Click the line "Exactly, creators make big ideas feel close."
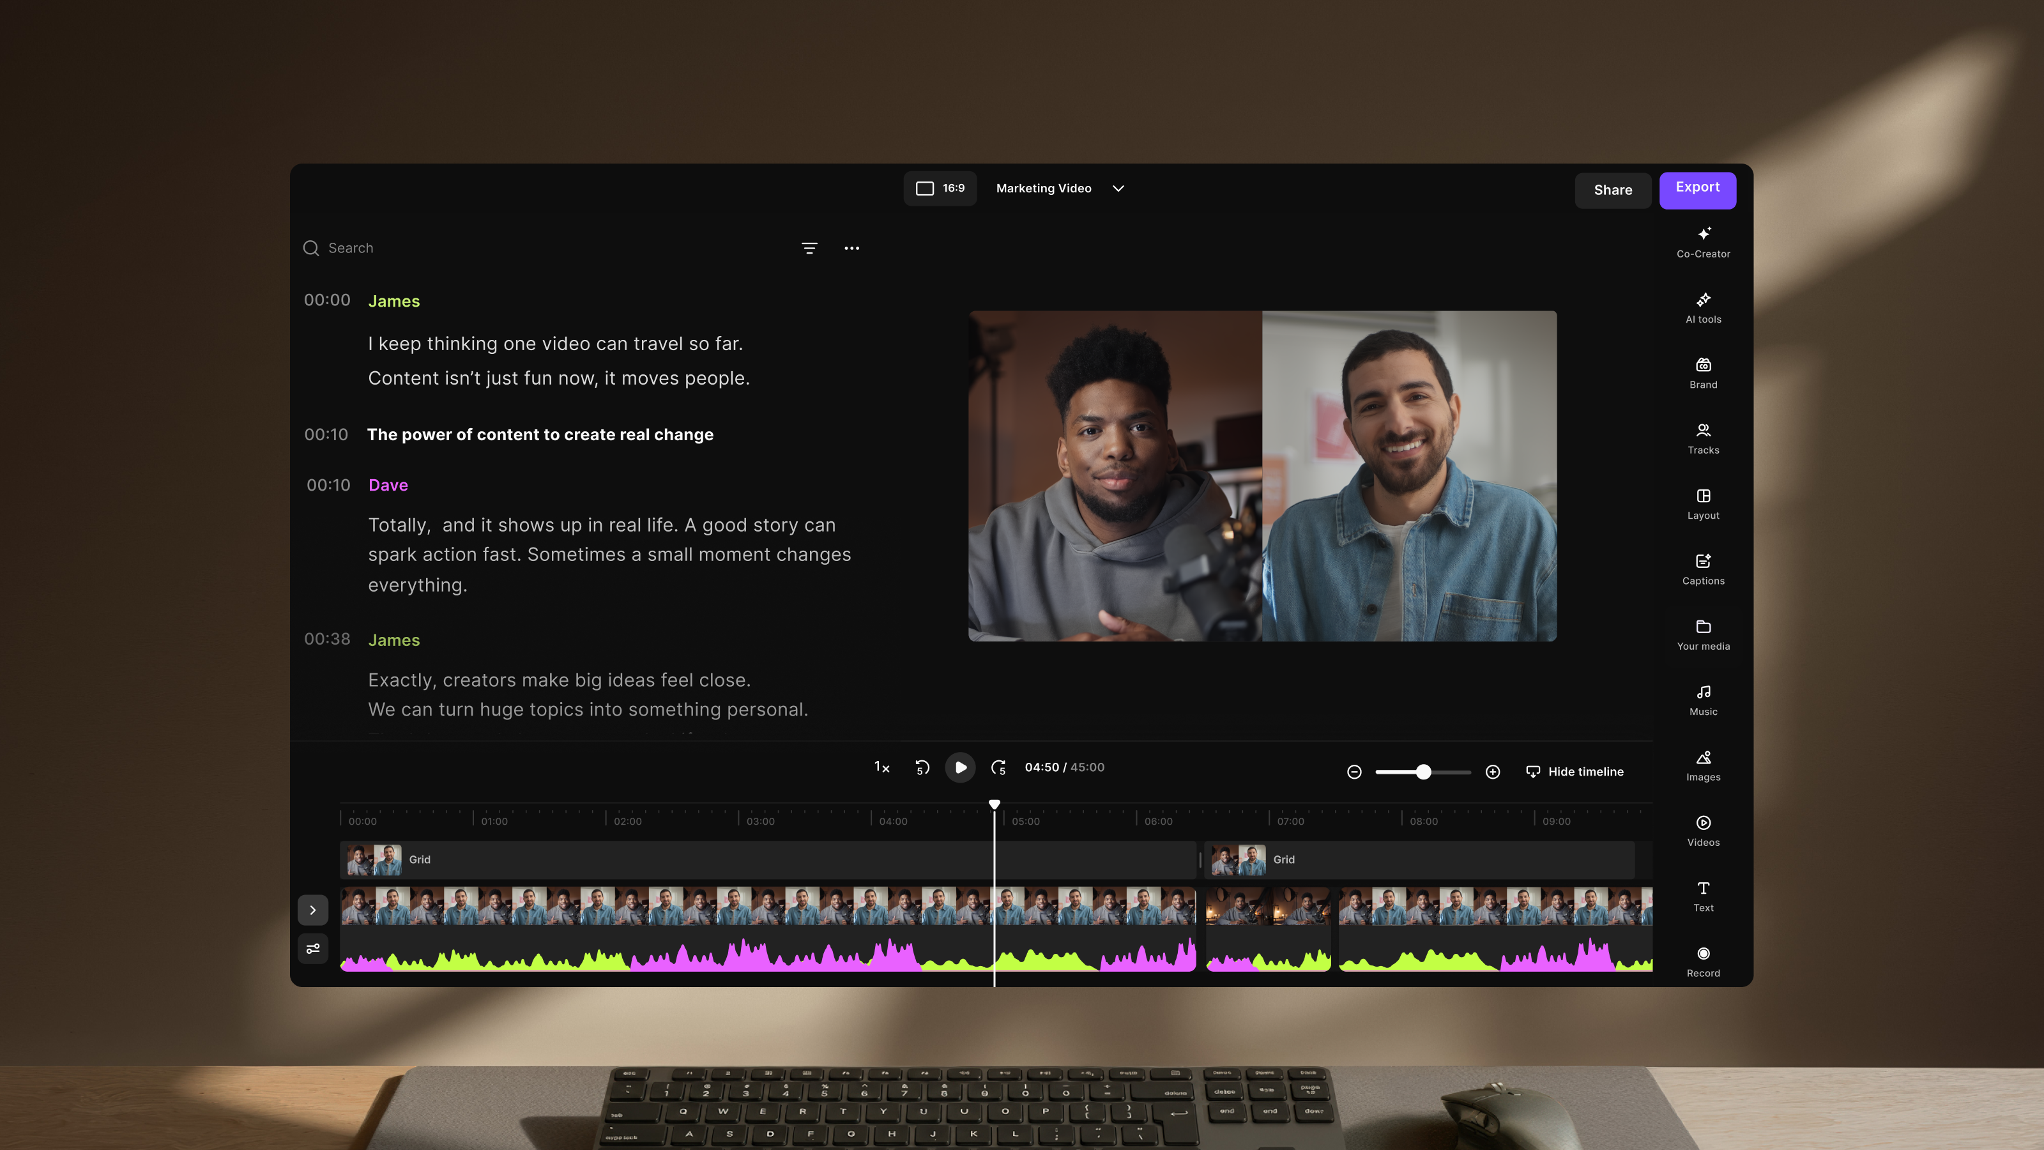 [x=560, y=680]
